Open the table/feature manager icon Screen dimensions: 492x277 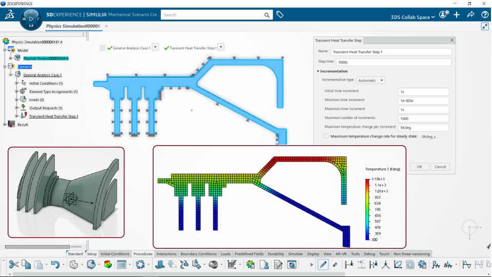pos(121,265)
